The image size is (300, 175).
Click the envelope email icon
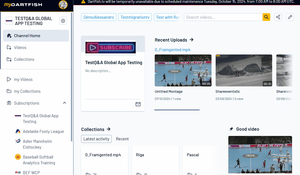tap(138, 104)
